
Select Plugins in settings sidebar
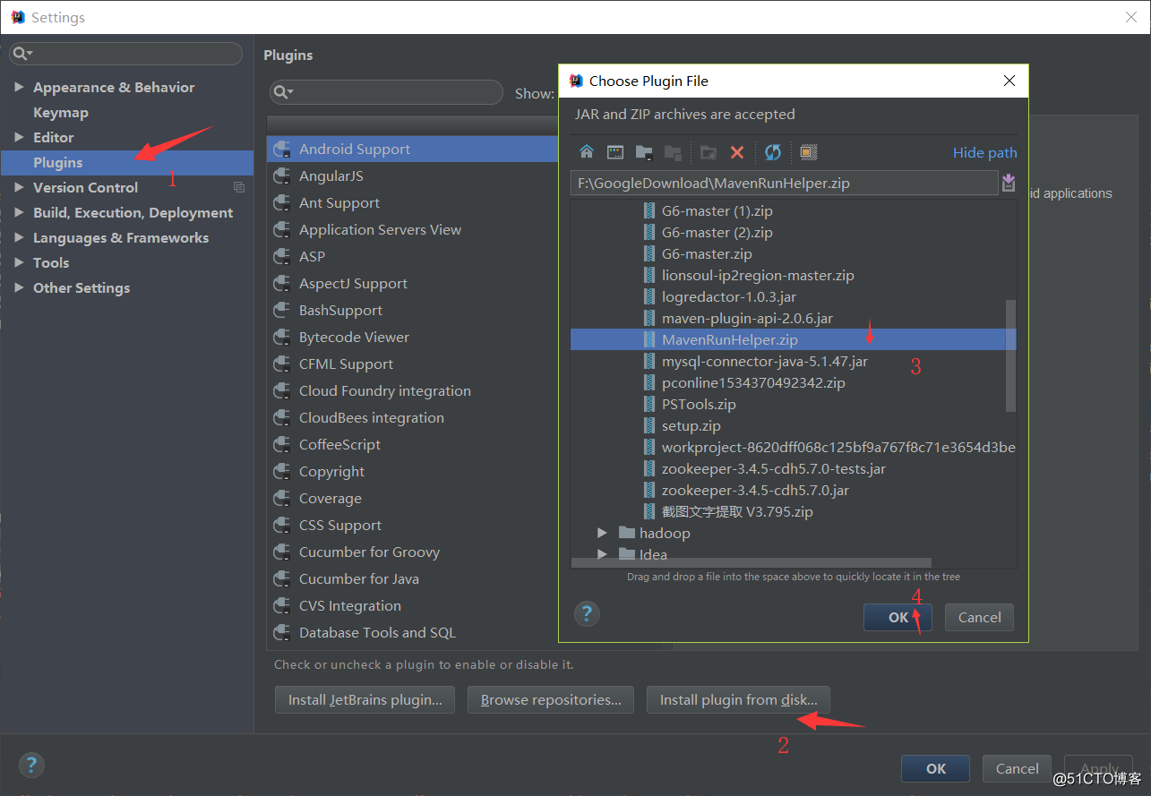127,162
